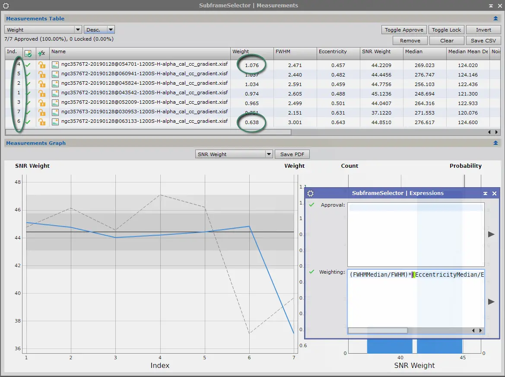Open the SNR Weight graph dropdown
This screenshot has width=505, height=377.
234,154
